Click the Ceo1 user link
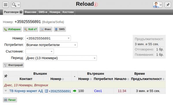Screen dimensions: 173x105 point(98,91)
